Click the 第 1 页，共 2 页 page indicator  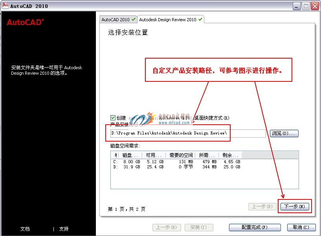[127, 209]
